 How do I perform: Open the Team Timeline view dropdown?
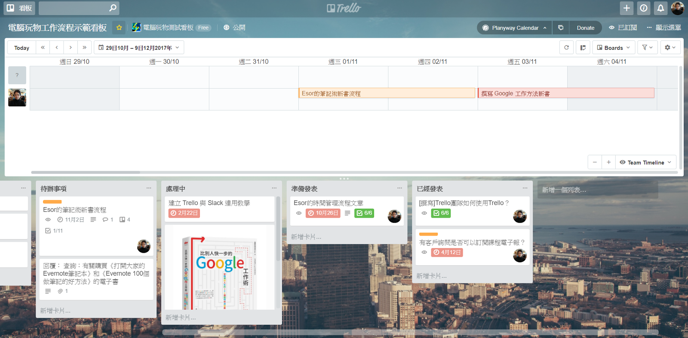click(x=645, y=162)
